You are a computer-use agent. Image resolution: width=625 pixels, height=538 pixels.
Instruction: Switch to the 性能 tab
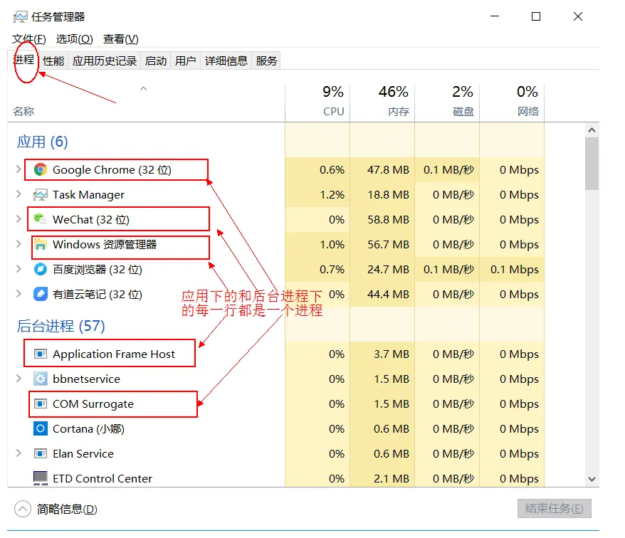click(52, 60)
